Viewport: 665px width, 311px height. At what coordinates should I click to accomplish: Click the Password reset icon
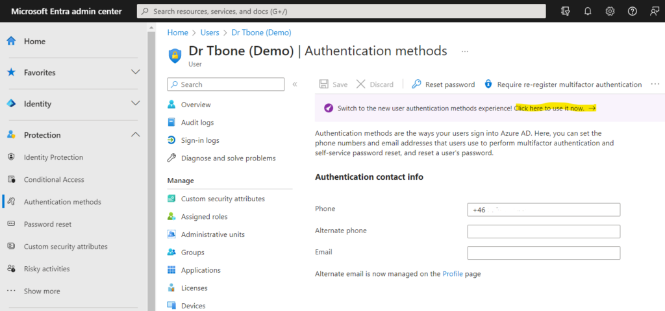(x=12, y=224)
